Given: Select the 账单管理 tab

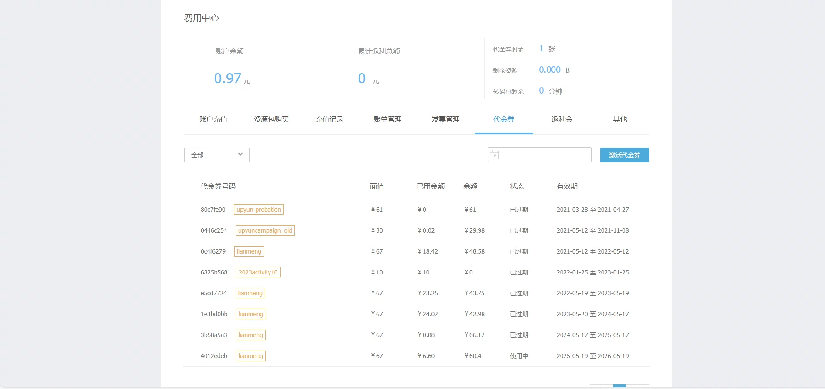Looking at the screenshot, I should [x=387, y=119].
